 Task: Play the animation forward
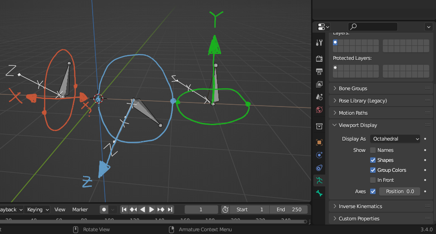click(152, 210)
